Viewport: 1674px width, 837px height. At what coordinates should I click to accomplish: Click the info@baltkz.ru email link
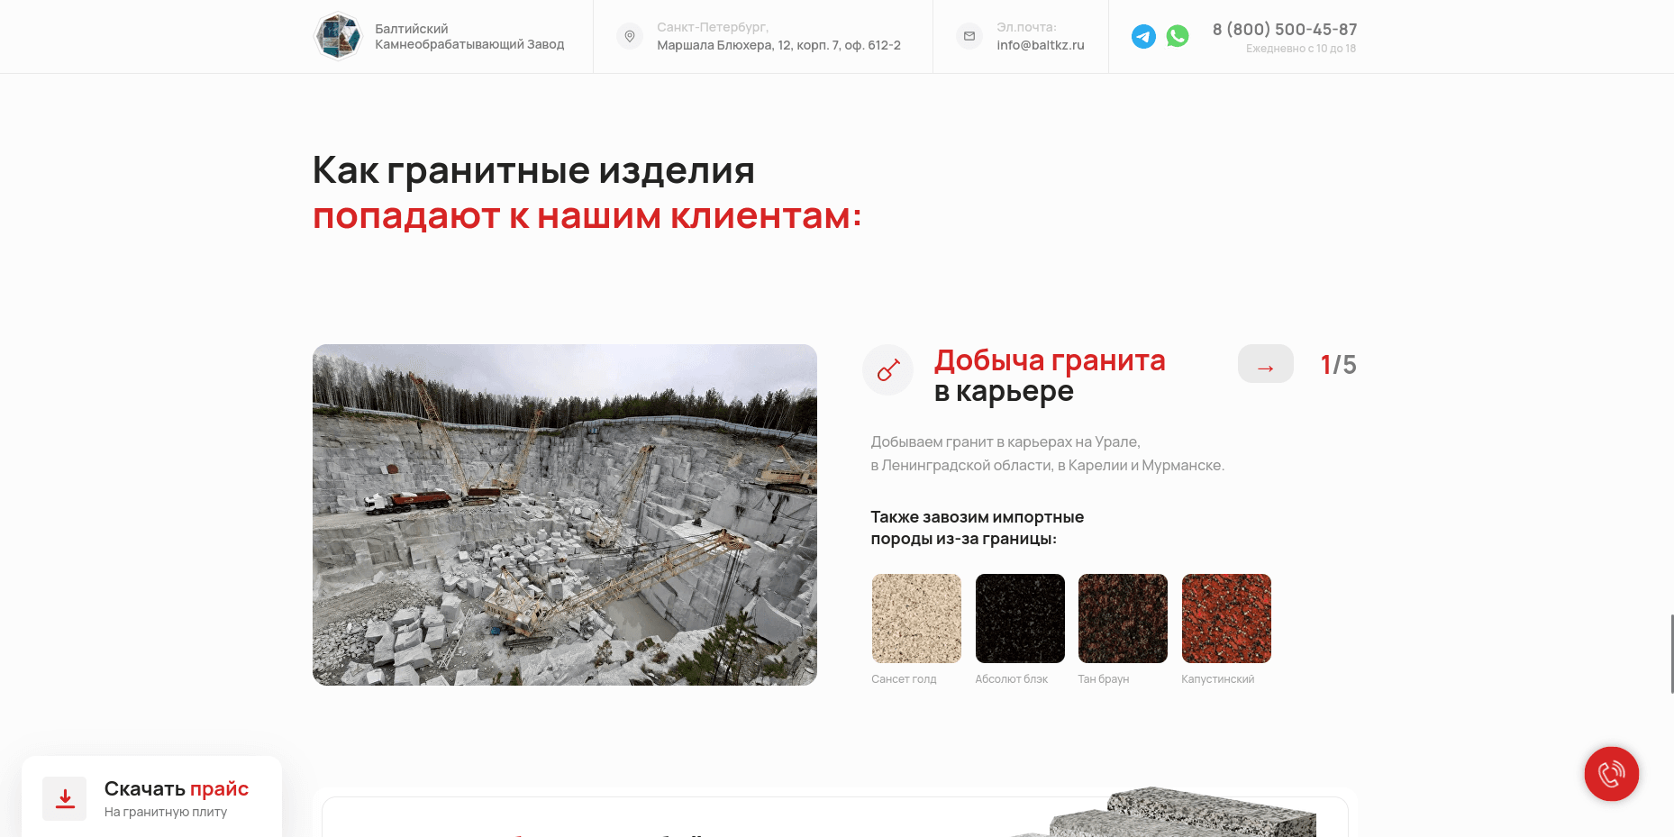[x=1041, y=45]
